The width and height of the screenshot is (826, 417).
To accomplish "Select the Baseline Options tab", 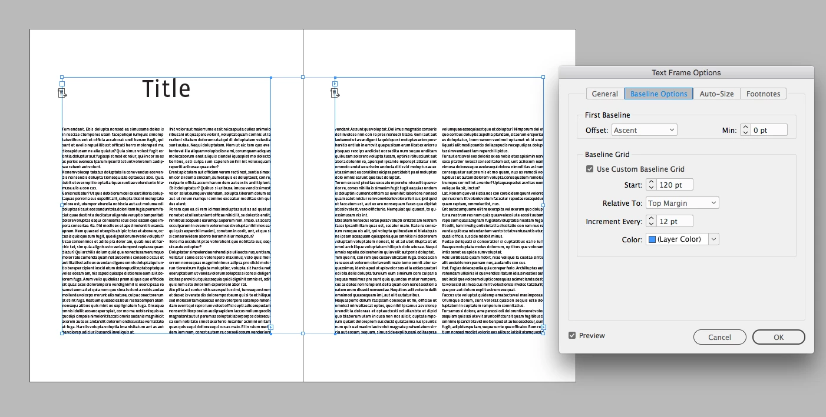I will click(659, 94).
